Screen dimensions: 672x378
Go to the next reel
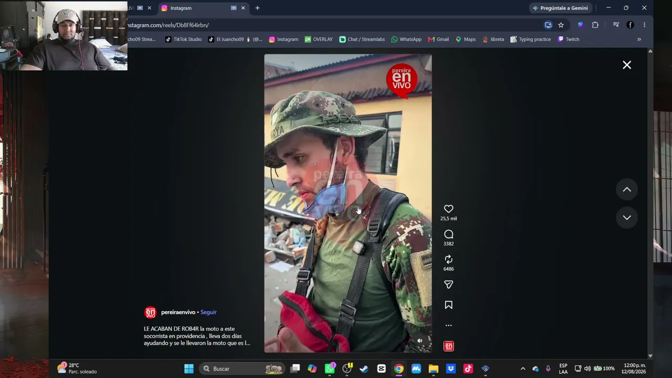[627, 217]
